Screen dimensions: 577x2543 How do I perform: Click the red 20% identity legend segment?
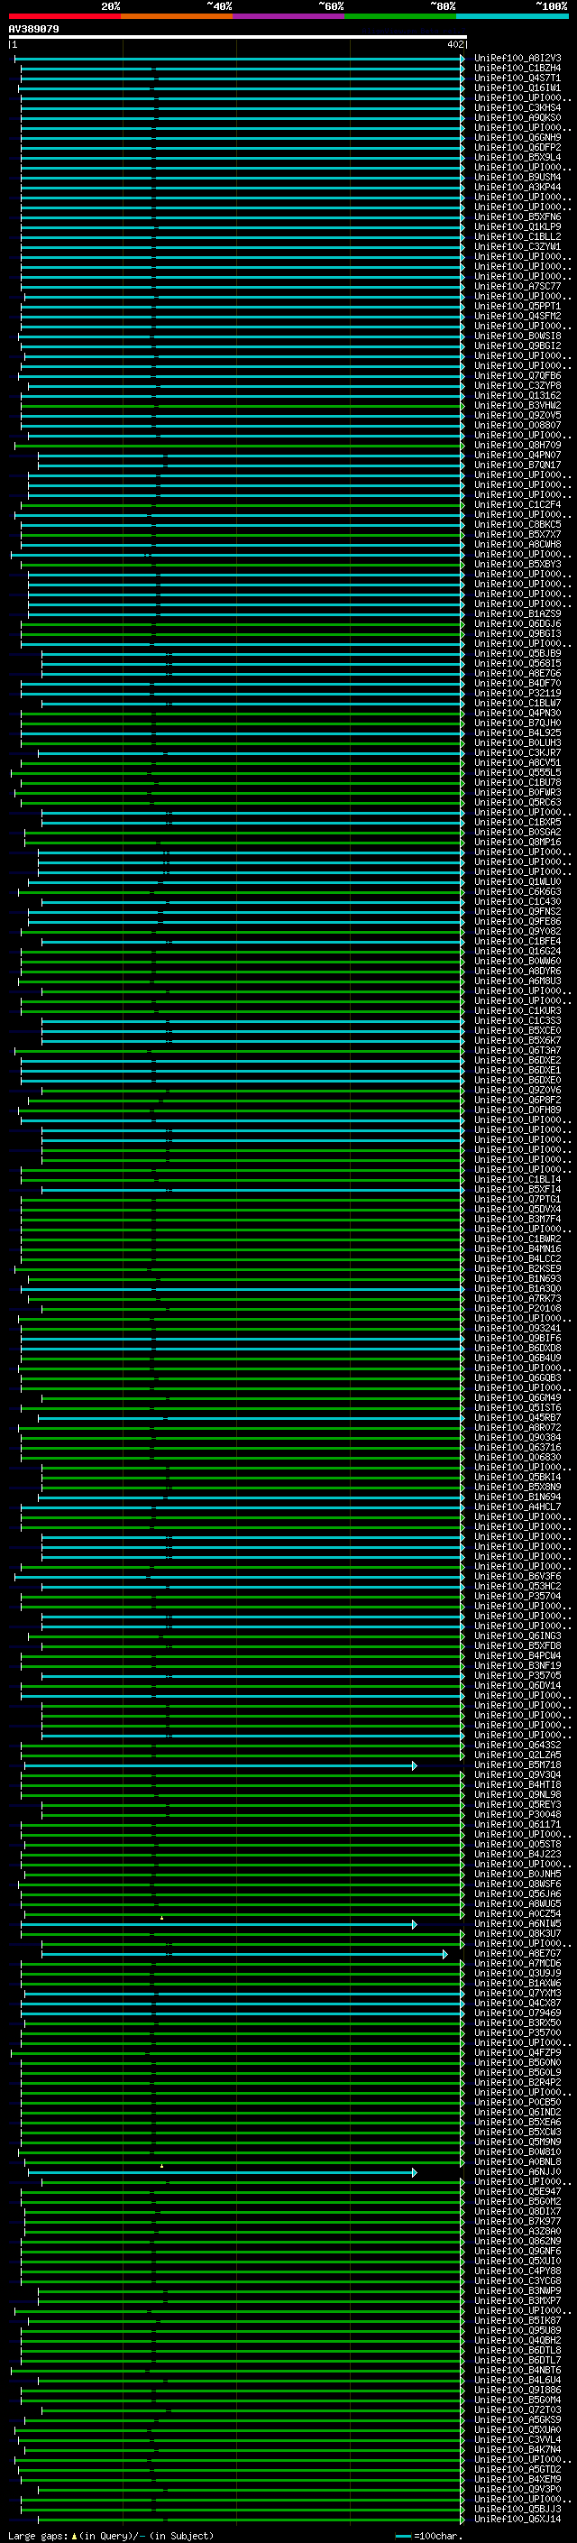point(64,16)
